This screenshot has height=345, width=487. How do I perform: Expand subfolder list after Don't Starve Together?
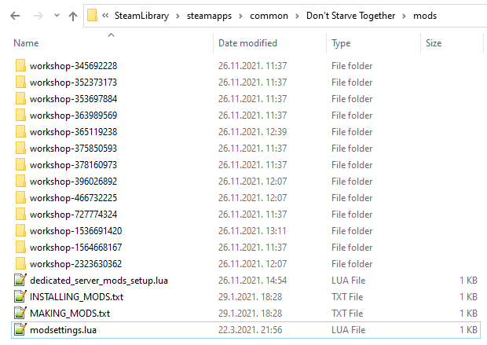404,16
